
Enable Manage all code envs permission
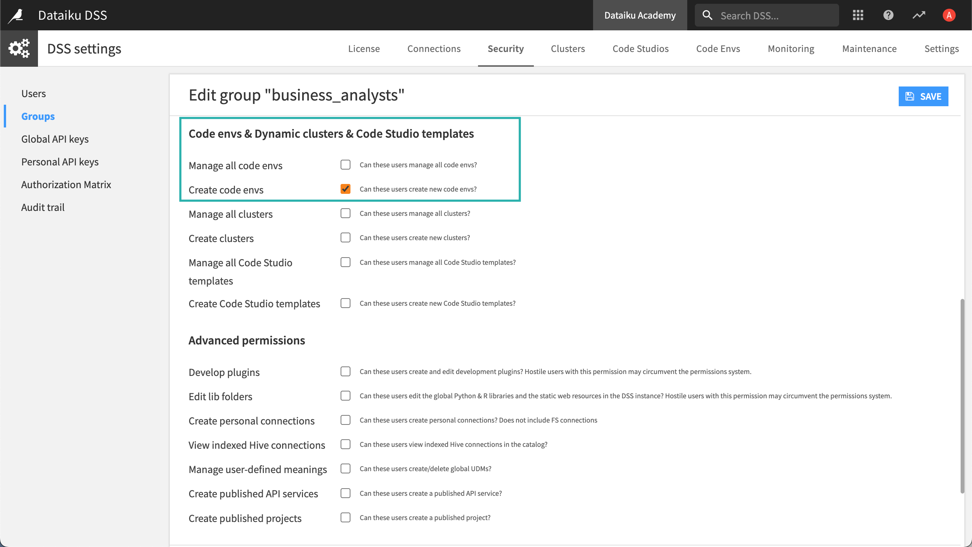[x=345, y=165]
